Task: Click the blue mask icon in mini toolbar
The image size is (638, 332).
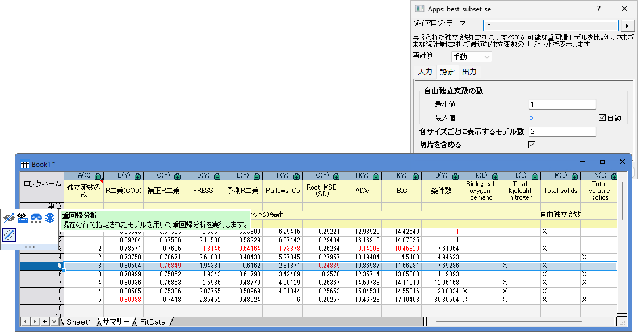Action: pyautogui.click(x=36, y=218)
